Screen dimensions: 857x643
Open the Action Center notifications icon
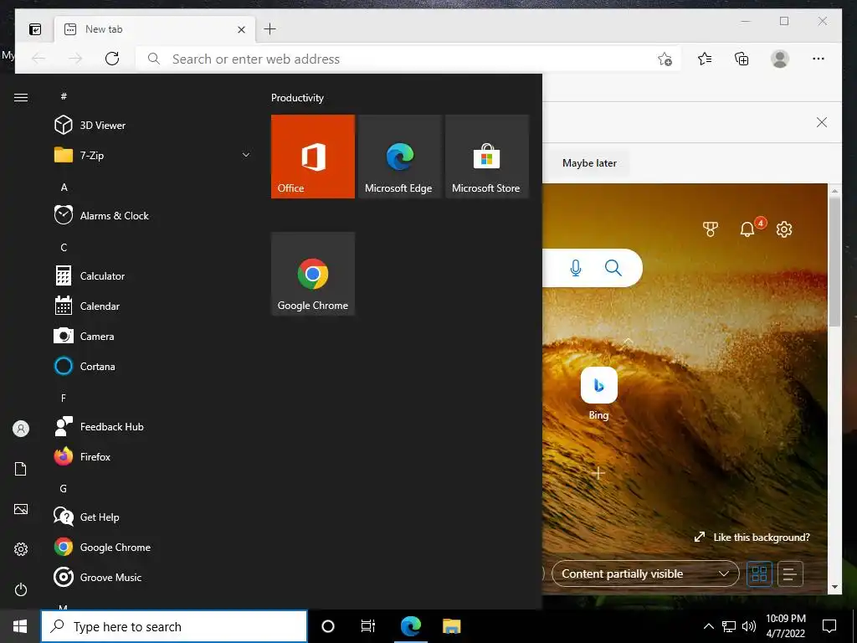click(829, 626)
